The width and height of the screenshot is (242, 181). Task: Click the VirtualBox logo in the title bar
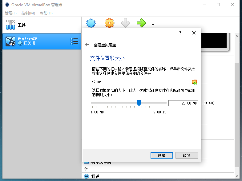[x=7, y=5]
